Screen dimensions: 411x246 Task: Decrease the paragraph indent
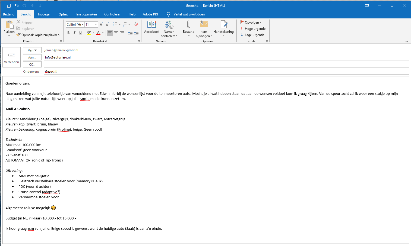pyautogui.click(x=130, y=33)
